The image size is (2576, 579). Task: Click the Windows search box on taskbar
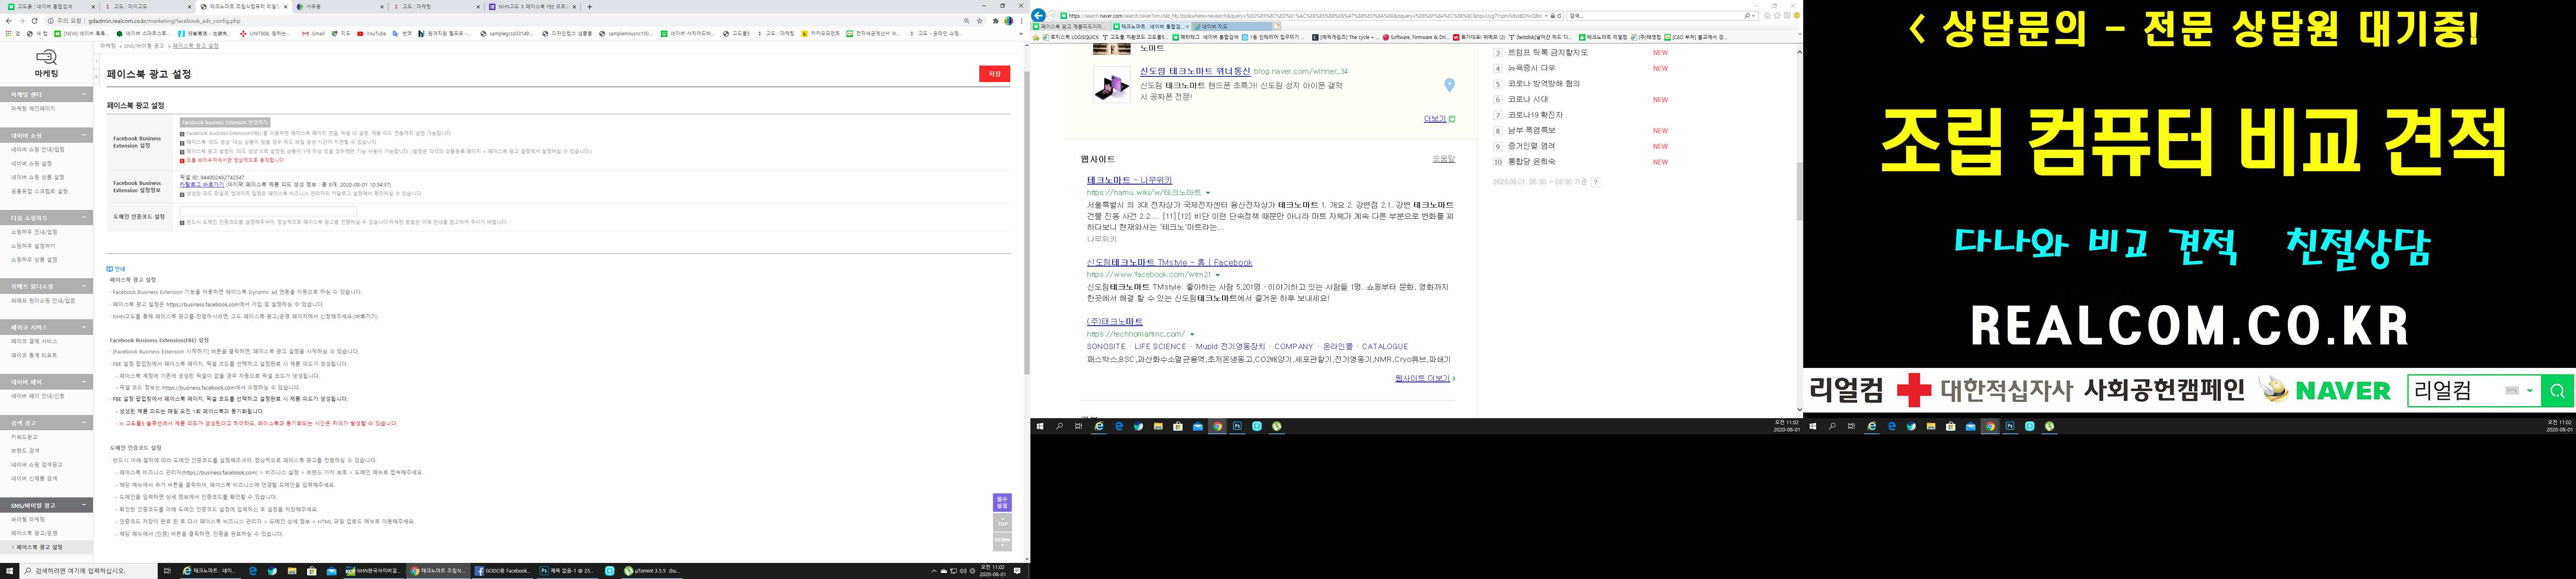point(89,571)
